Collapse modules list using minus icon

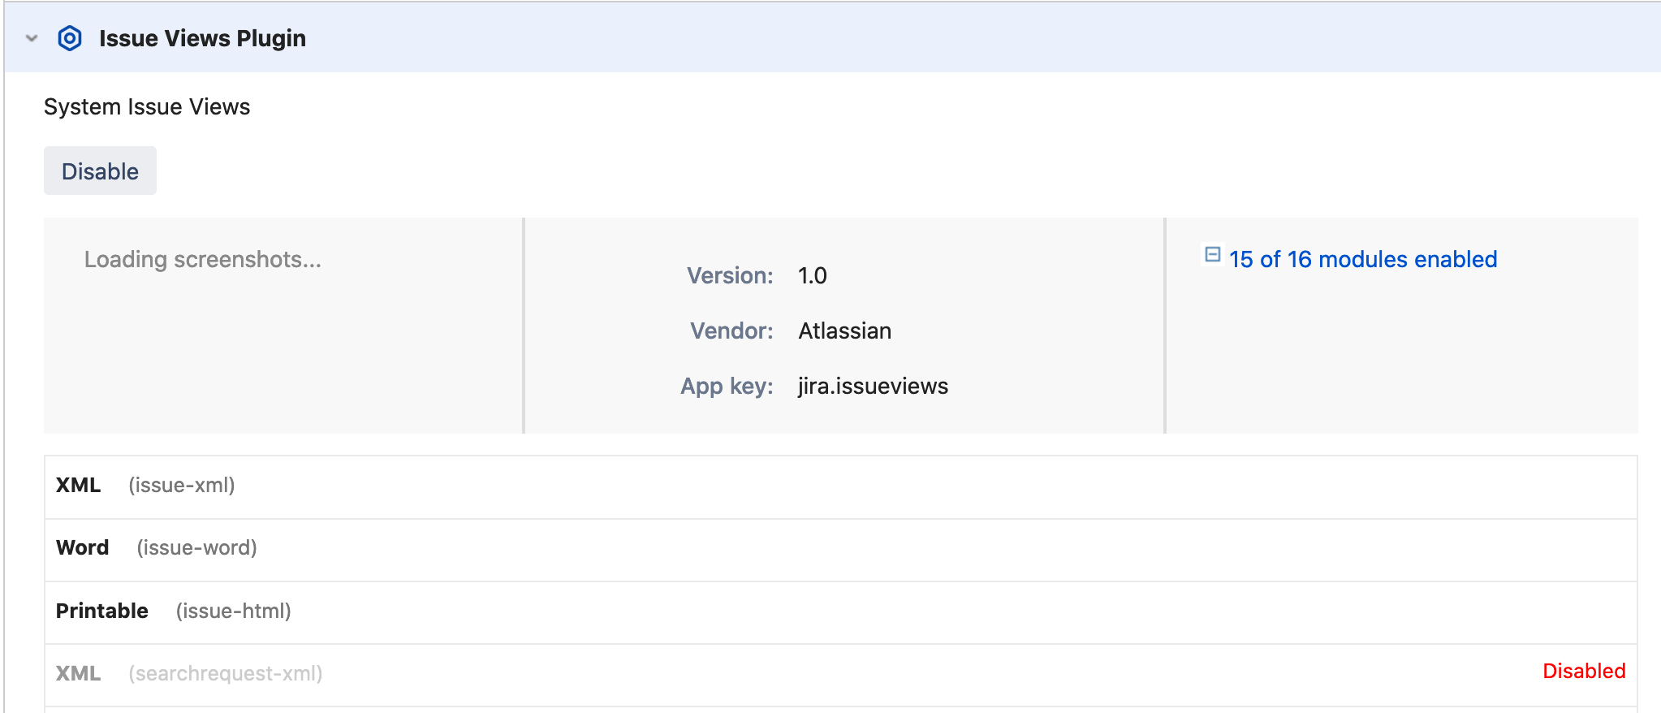[x=1212, y=255]
